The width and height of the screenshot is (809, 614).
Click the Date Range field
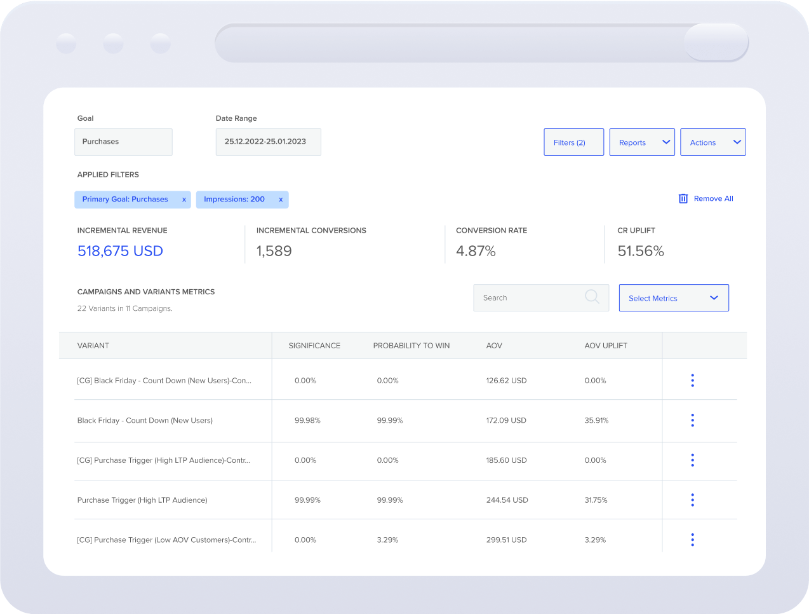268,142
